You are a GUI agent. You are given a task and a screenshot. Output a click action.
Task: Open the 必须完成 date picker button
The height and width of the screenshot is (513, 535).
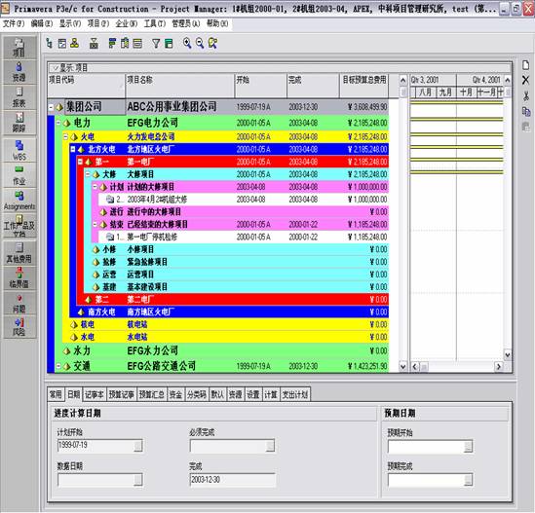pos(270,446)
